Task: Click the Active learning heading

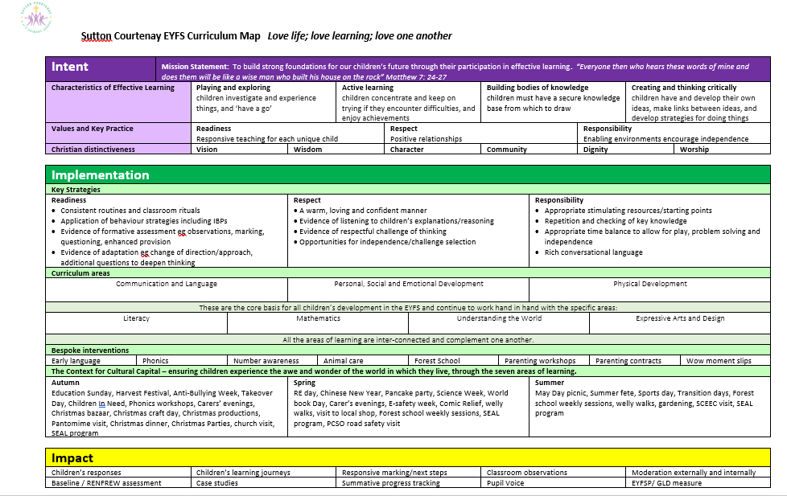Action: pos(368,88)
